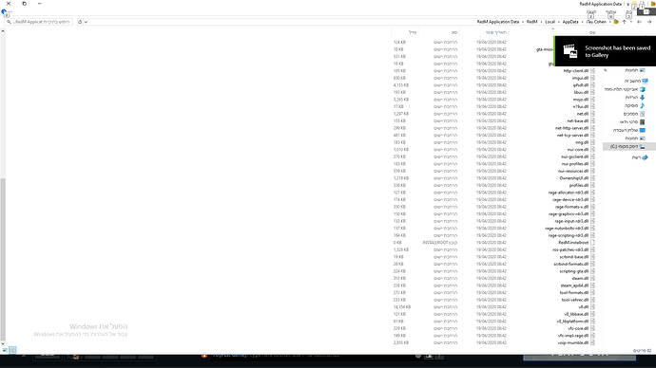Open the Share ribbon tab
656x368 pixels.
611,12
